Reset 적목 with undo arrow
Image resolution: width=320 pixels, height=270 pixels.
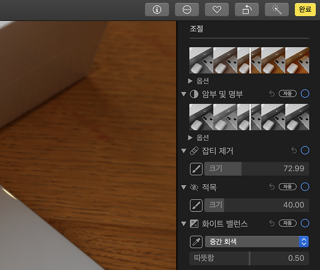(x=272, y=187)
